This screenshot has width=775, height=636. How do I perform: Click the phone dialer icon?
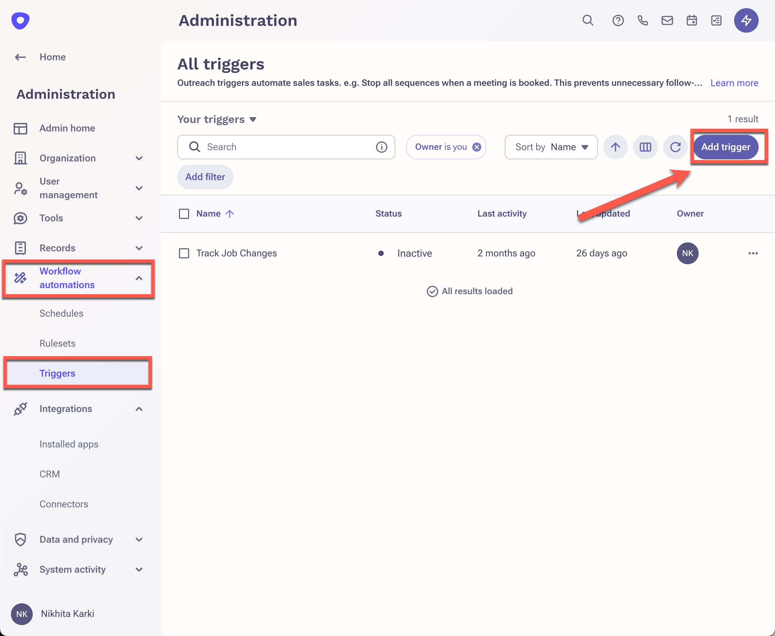click(x=642, y=20)
